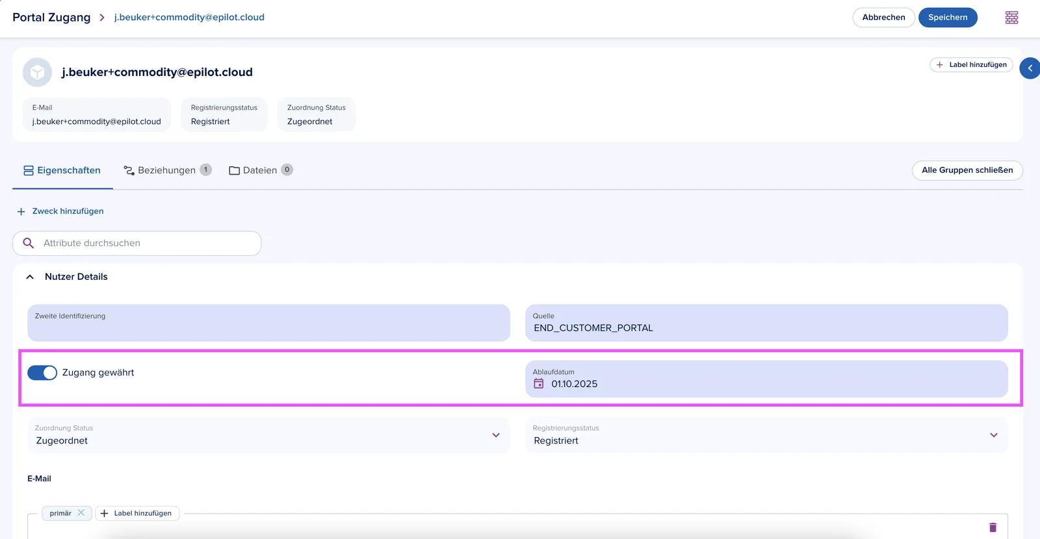
Task: Click the Quelle END_CUSTOMER_PORTAL field
Action: (x=766, y=323)
